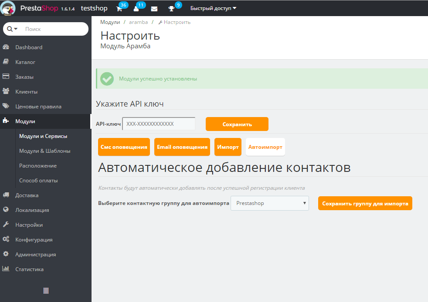428x302 pixels.
Task: Click the 'Укажите API ключ' heading
Action: point(129,104)
